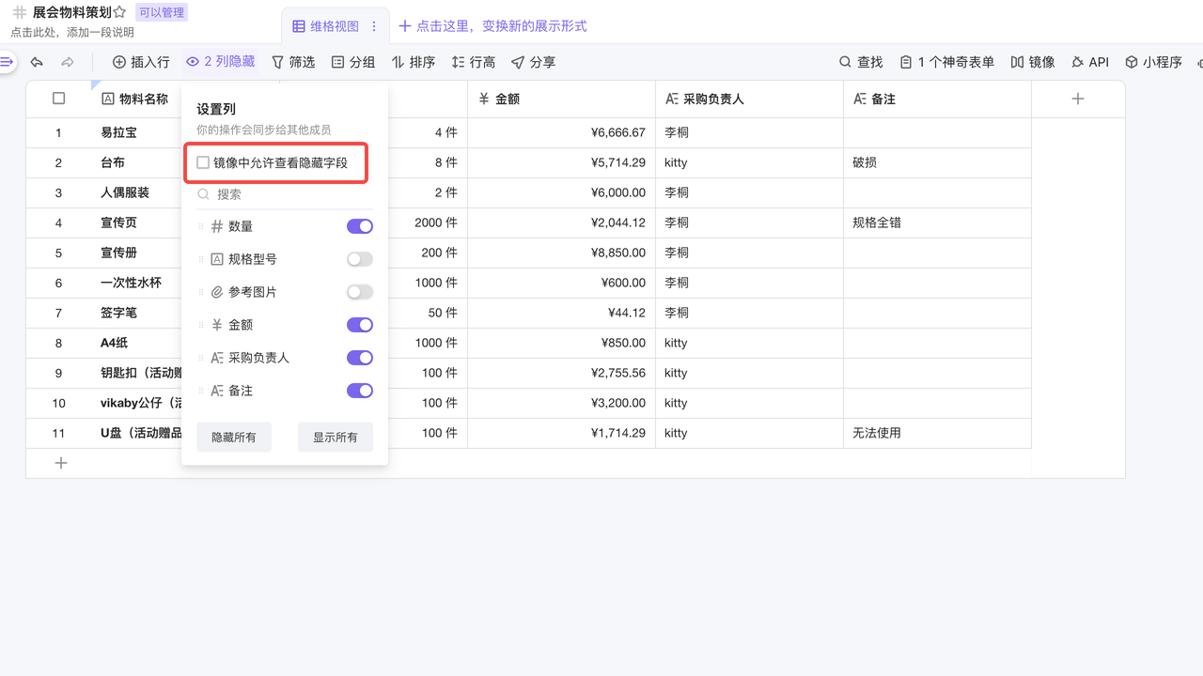1203x676 pixels.
Task: Show the 规格型号 column switch
Action: 359,259
